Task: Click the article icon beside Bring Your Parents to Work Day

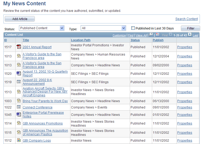Action: (x=19, y=101)
